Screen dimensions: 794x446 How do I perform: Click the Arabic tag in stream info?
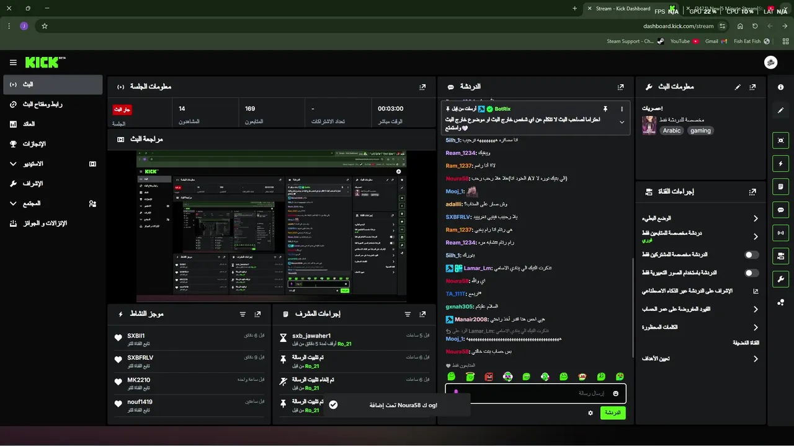(x=672, y=131)
